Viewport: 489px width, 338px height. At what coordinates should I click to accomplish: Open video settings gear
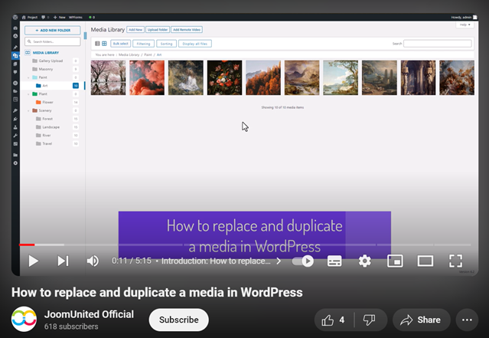click(364, 261)
